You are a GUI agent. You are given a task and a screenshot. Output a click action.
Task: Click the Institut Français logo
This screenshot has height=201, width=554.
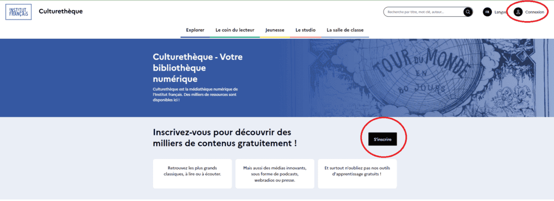(18, 12)
